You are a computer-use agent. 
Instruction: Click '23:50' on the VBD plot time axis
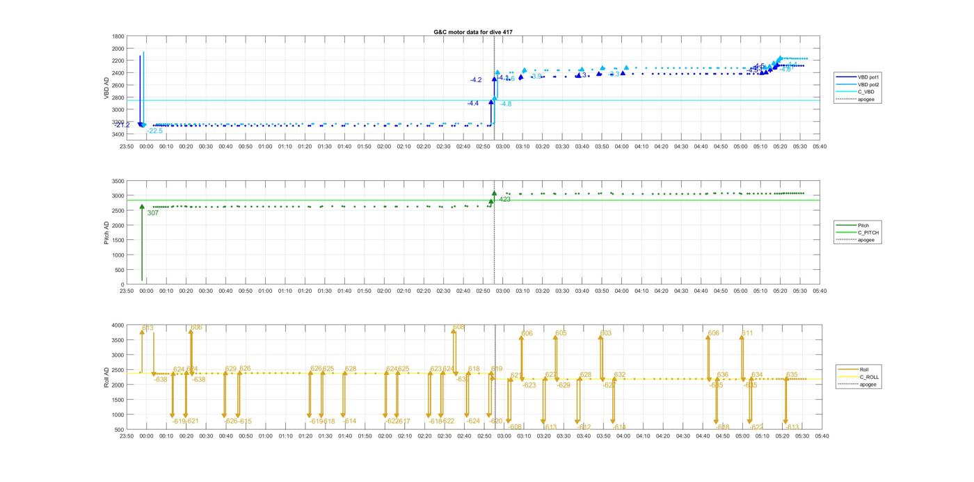pyautogui.click(x=127, y=147)
